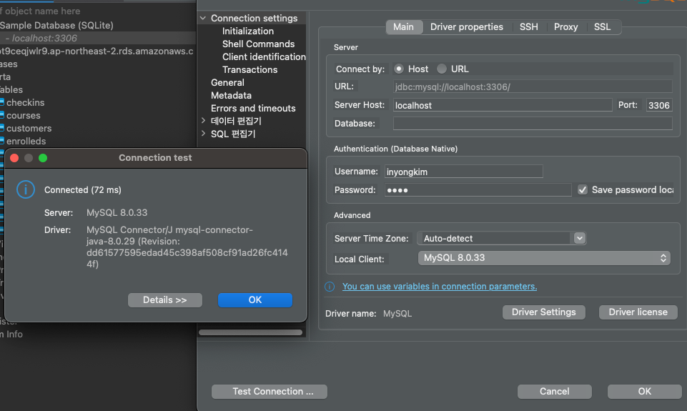Select the courses table in navigator

[23, 116]
